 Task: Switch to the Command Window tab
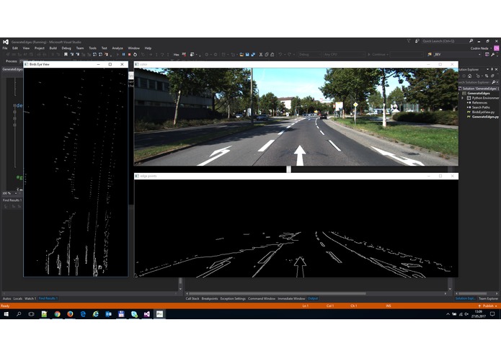pos(262,298)
